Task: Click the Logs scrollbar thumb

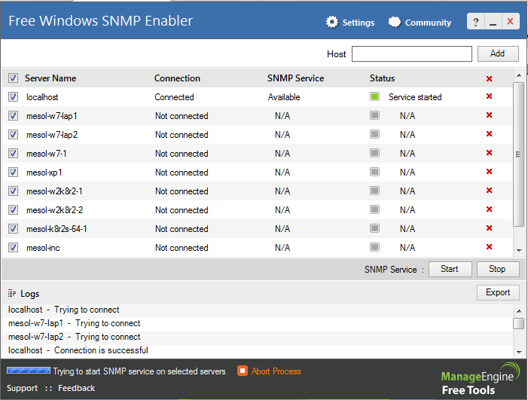Action: [519, 324]
